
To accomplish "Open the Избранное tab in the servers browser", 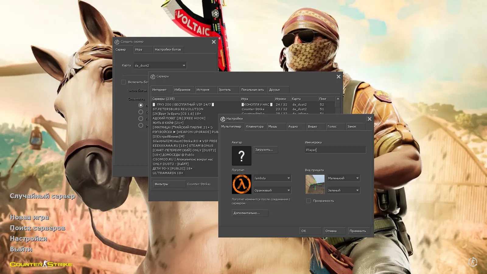I will 183,90.
